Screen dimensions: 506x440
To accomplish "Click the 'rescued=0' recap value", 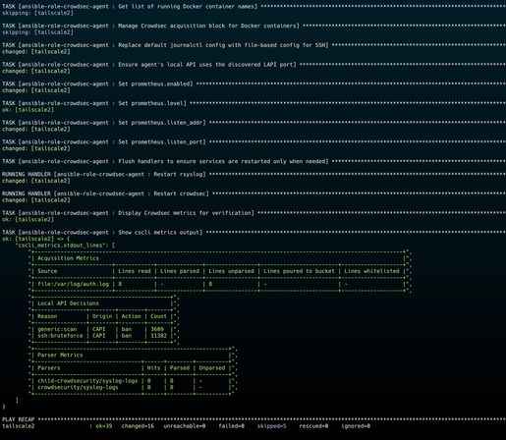I will pos(313,426).
